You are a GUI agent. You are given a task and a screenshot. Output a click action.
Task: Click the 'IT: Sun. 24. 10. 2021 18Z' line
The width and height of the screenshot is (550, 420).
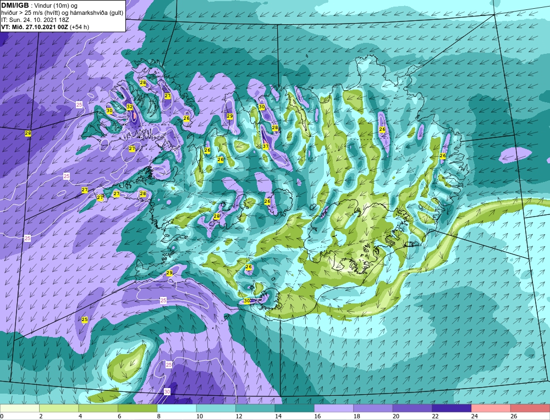35,20
